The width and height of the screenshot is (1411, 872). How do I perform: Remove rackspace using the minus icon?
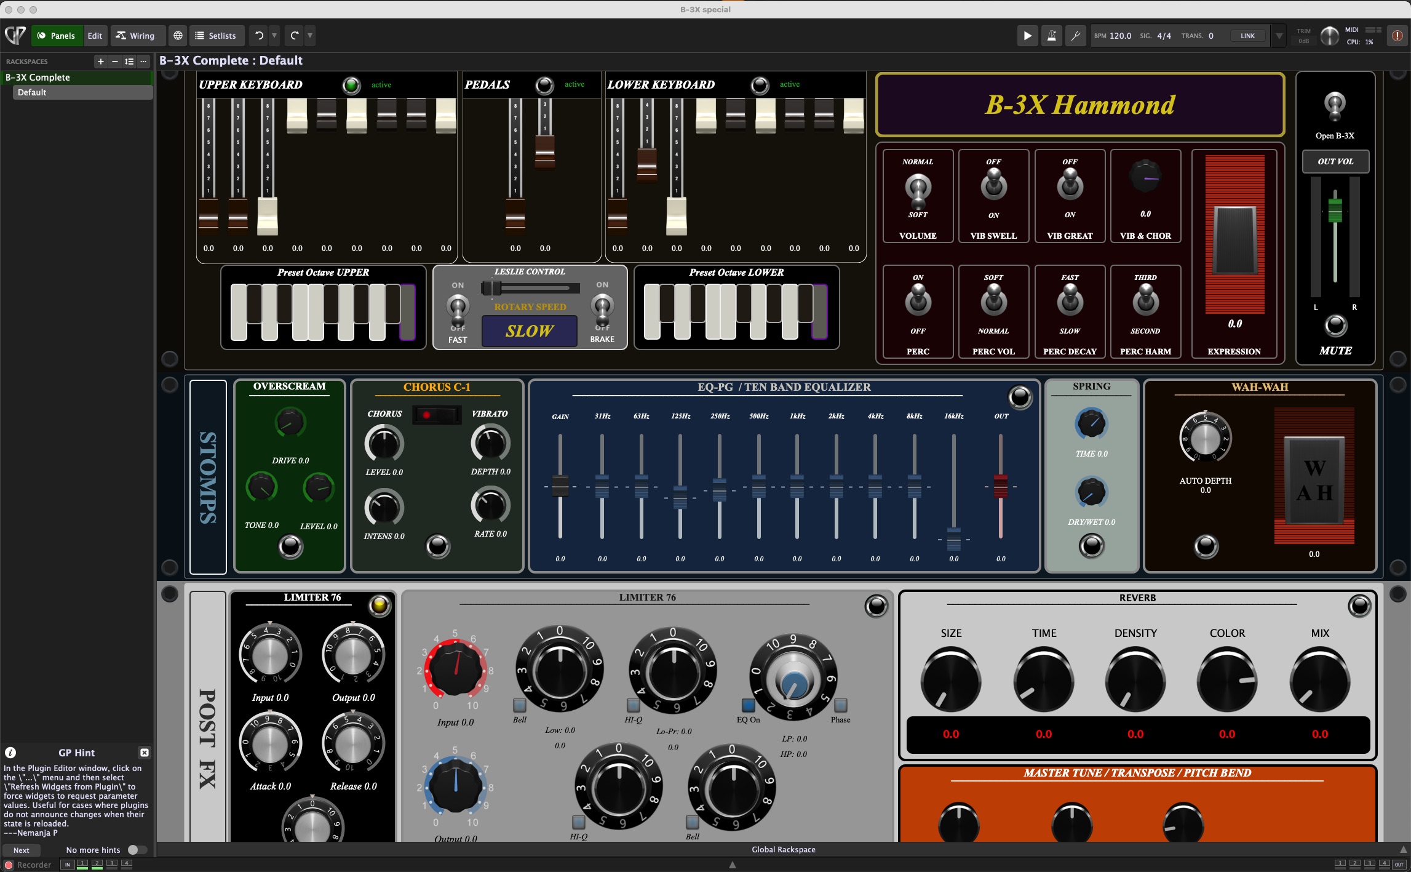(114, 61)
